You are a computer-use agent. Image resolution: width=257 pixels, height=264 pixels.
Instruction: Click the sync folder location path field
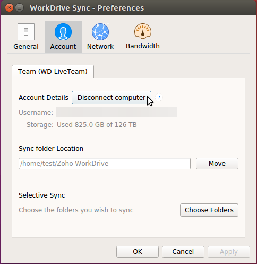pyautogui.click(x=105, y=164)
